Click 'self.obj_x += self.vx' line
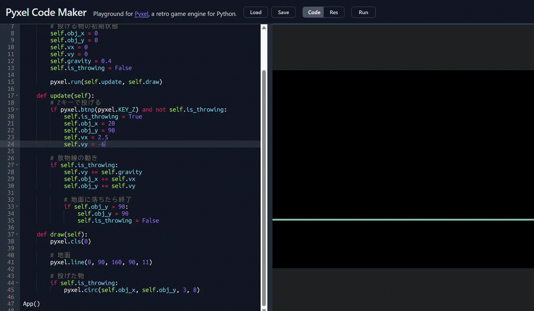534x311 pixels. pyautogui.click(x=99, y=179)
